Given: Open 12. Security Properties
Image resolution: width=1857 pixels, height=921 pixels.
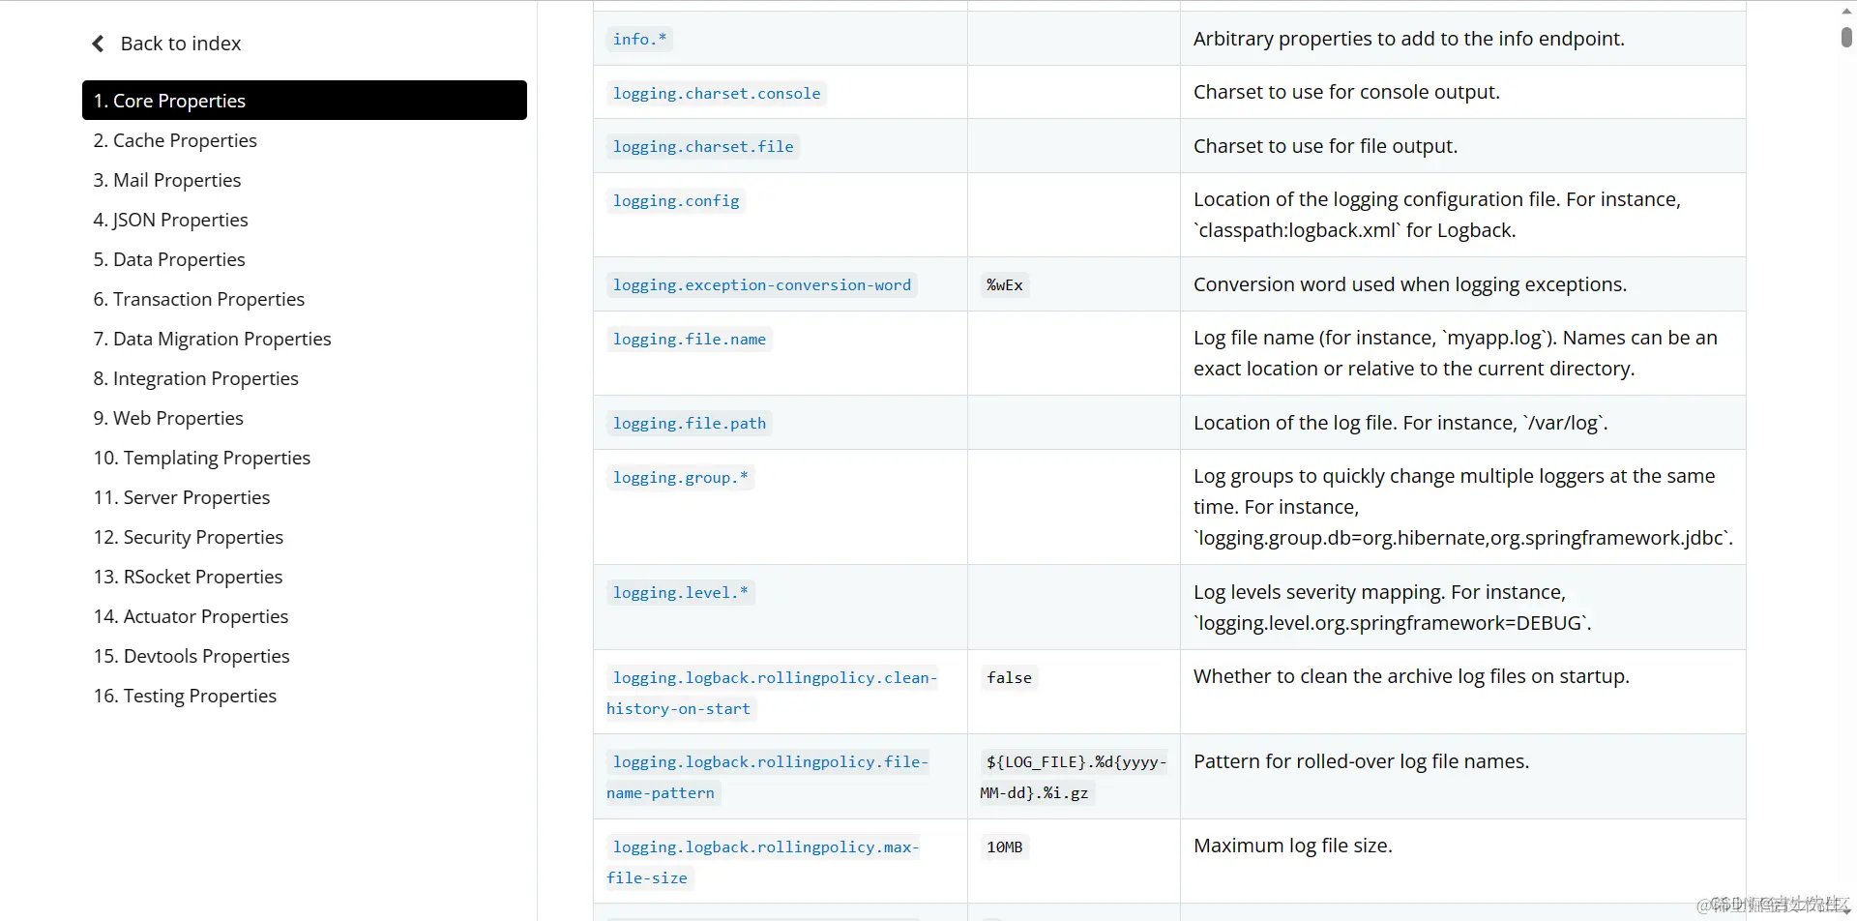Looking at the screenshot, I should coord(189,537).
